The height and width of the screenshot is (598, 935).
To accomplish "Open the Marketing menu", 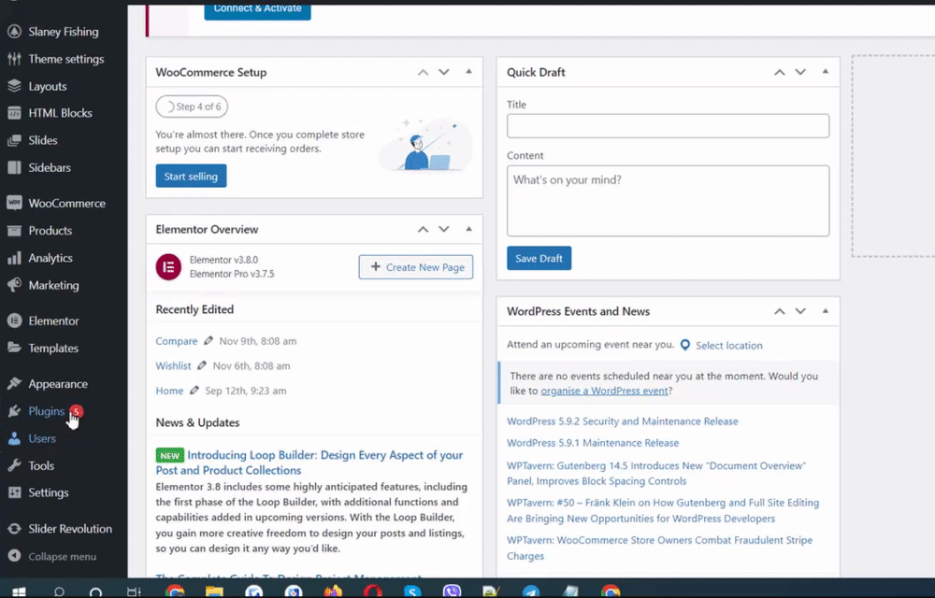I will tap(53, 285).
